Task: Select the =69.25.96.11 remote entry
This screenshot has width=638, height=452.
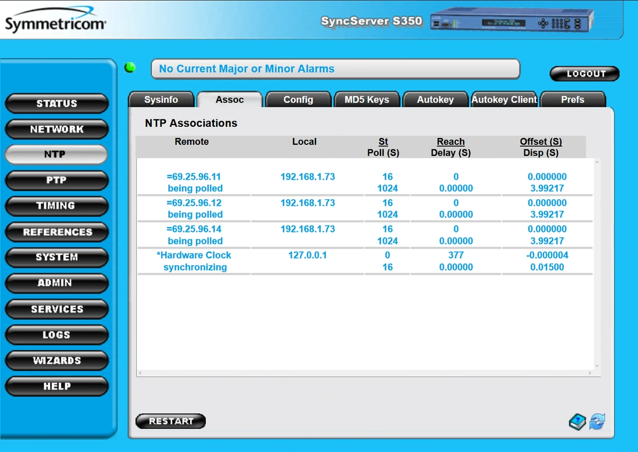Action: click(194, 177)
